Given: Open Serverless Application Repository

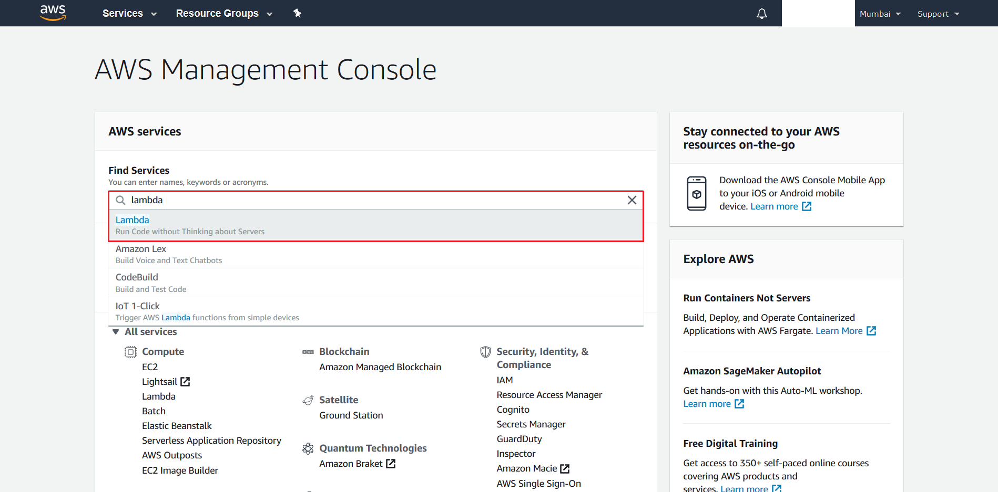Looking at the screenshot, I should [x=211, y=441].
